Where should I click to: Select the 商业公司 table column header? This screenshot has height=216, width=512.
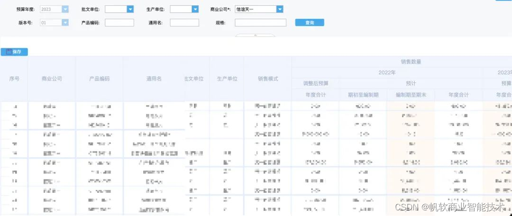point(52,79)
